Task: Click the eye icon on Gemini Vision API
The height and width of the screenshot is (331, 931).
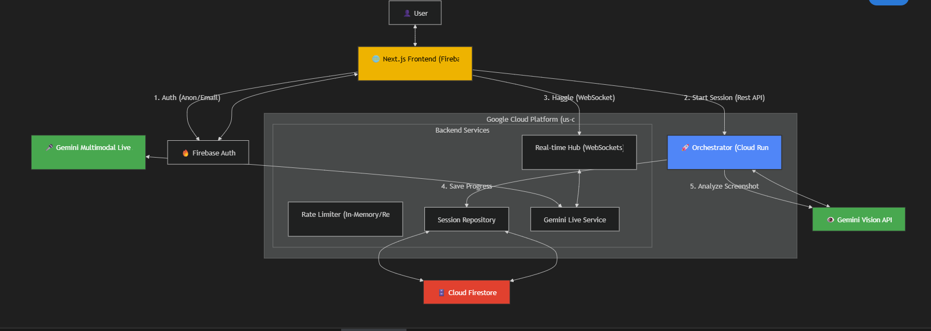Action: pos(830,220)
